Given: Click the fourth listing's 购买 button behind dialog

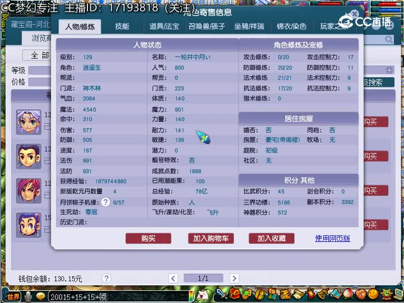Looking at the screenshot, I should tap(376, 225).
